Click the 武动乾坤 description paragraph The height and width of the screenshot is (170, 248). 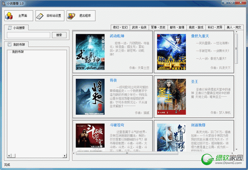pos(129,49)
